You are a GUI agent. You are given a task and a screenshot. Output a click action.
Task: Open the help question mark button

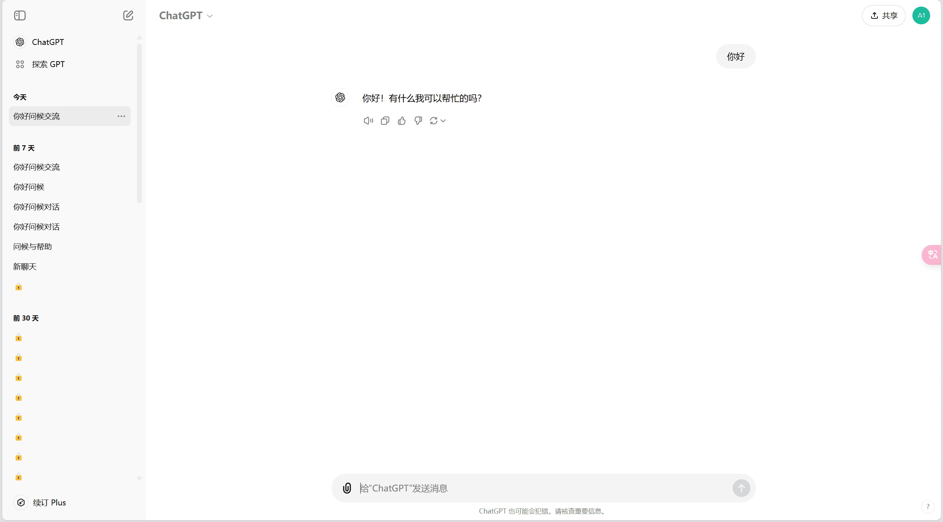928,507
